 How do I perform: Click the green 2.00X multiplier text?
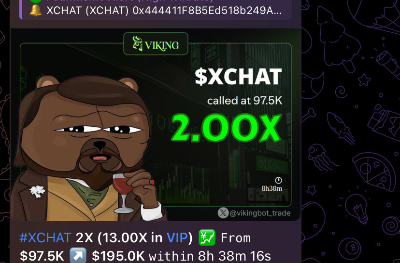[x=226, y=128]
